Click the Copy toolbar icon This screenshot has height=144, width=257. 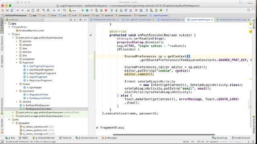point(33,10)
